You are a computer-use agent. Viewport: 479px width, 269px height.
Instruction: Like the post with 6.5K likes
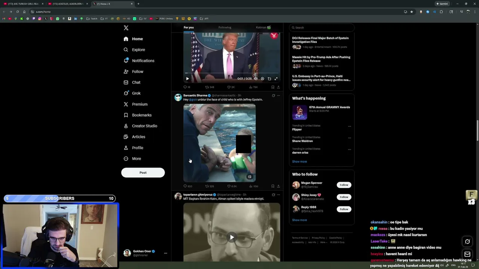pos(232,186)
